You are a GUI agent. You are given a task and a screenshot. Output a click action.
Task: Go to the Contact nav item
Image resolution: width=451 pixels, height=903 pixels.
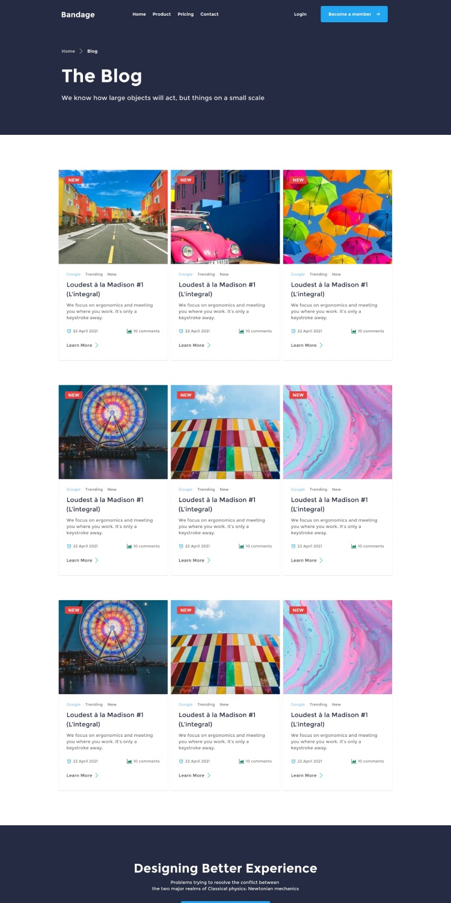click(209, 14)
